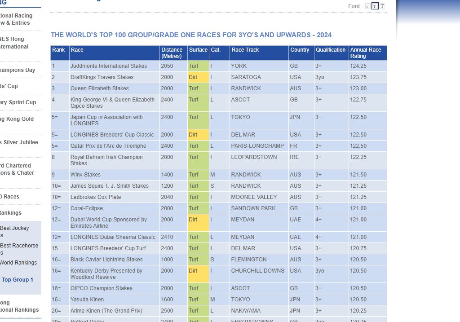The height and width of the screenshot is (322, 460).
Task: Open the Silver Jubilee sidebar link
Action: coord(19,142)
